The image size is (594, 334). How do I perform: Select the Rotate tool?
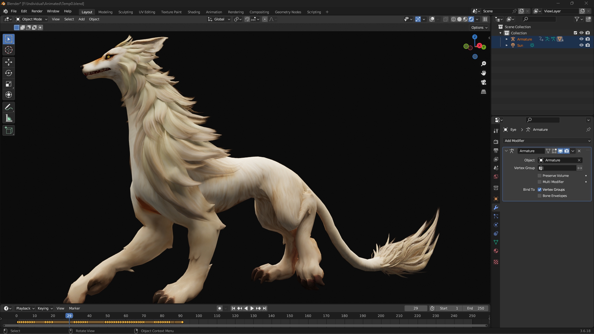pos(9,73)
